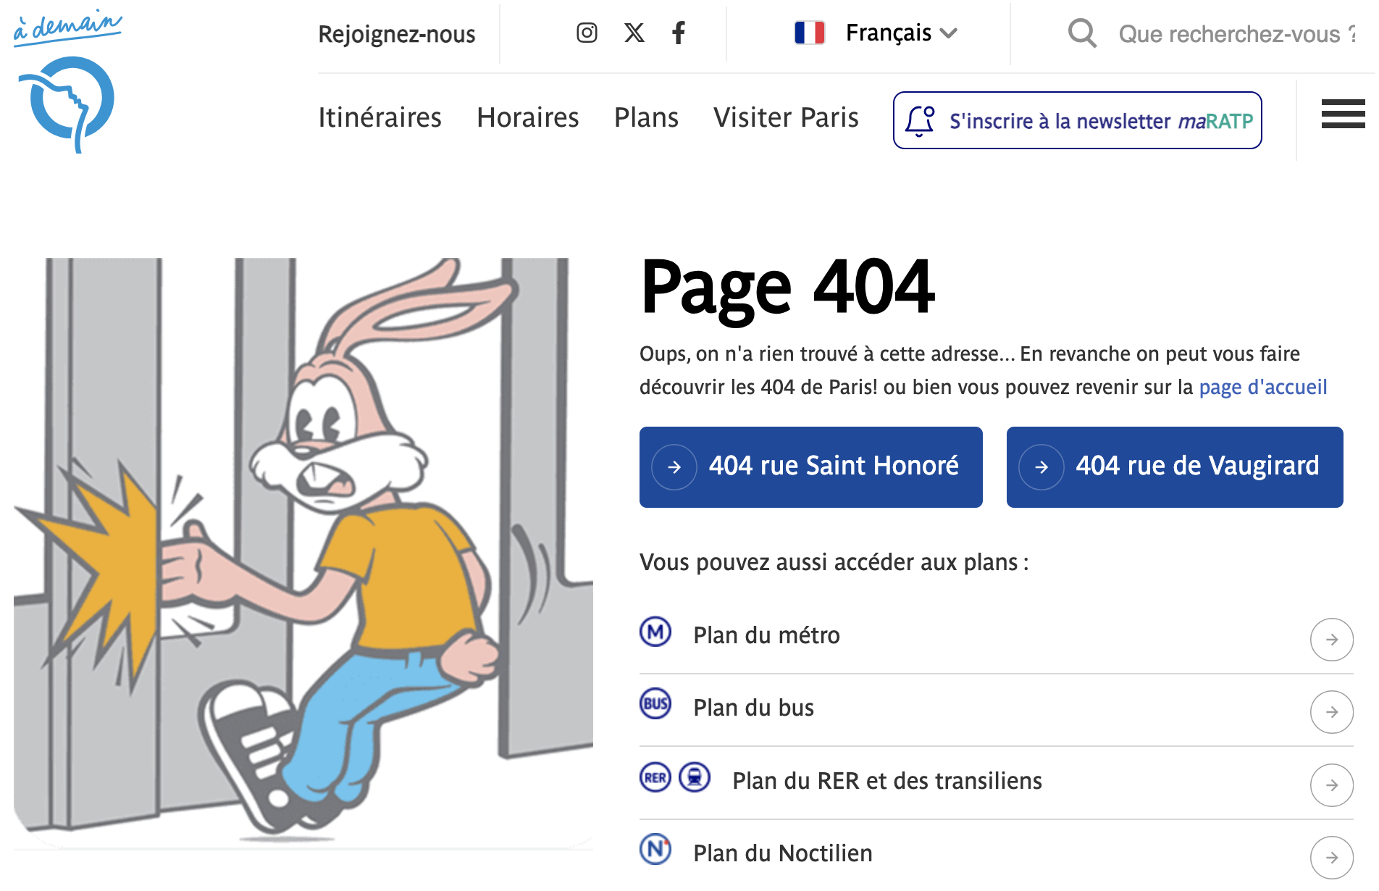Open the Horaires menu

(x=528, y=117)
